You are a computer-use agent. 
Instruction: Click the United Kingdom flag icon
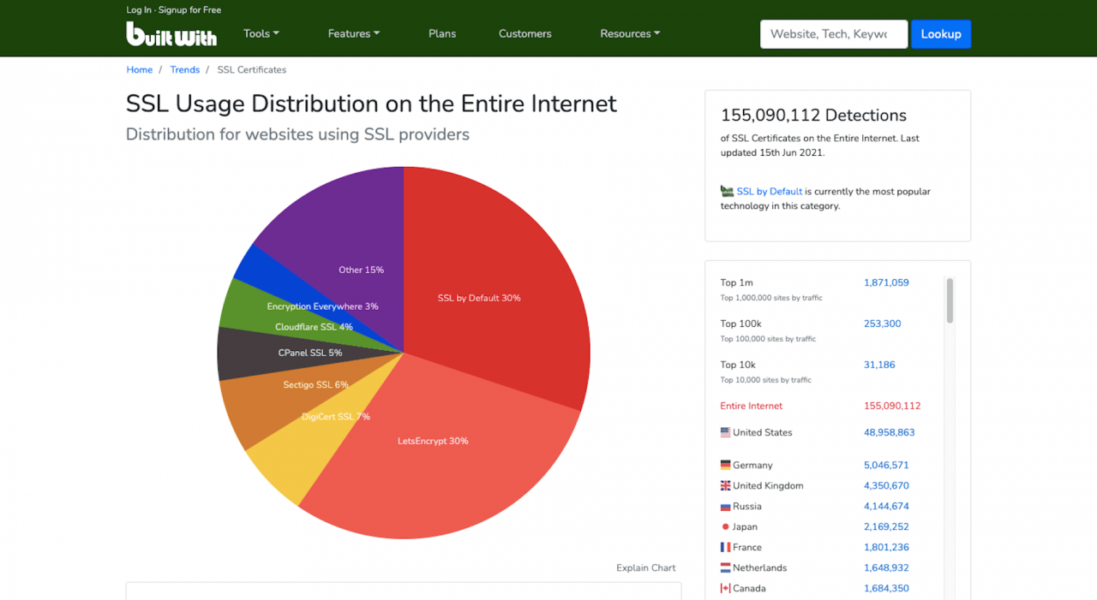tap(725, 485)
